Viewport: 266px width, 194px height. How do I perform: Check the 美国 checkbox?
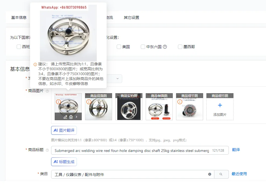pyautogui.click(x=119, y=47)
